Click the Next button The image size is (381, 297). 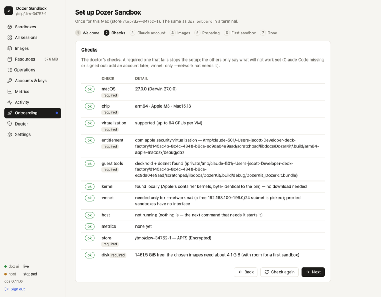point(313,272)
